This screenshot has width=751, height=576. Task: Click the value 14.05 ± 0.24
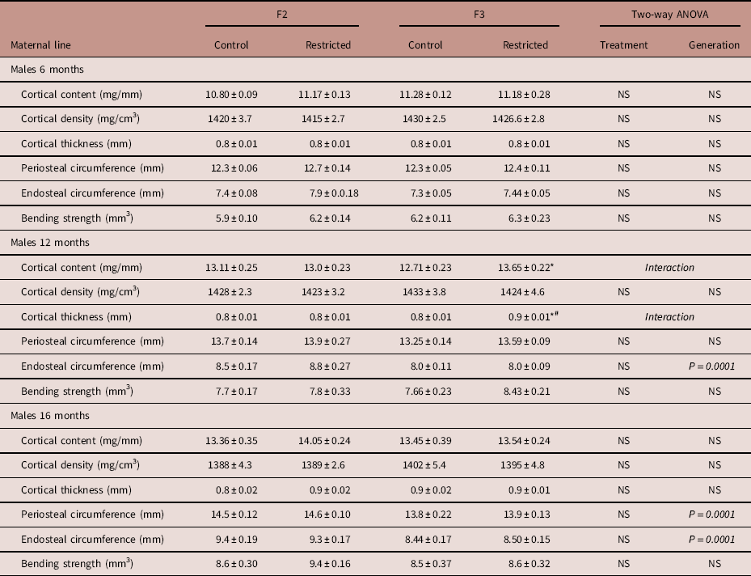327,441
